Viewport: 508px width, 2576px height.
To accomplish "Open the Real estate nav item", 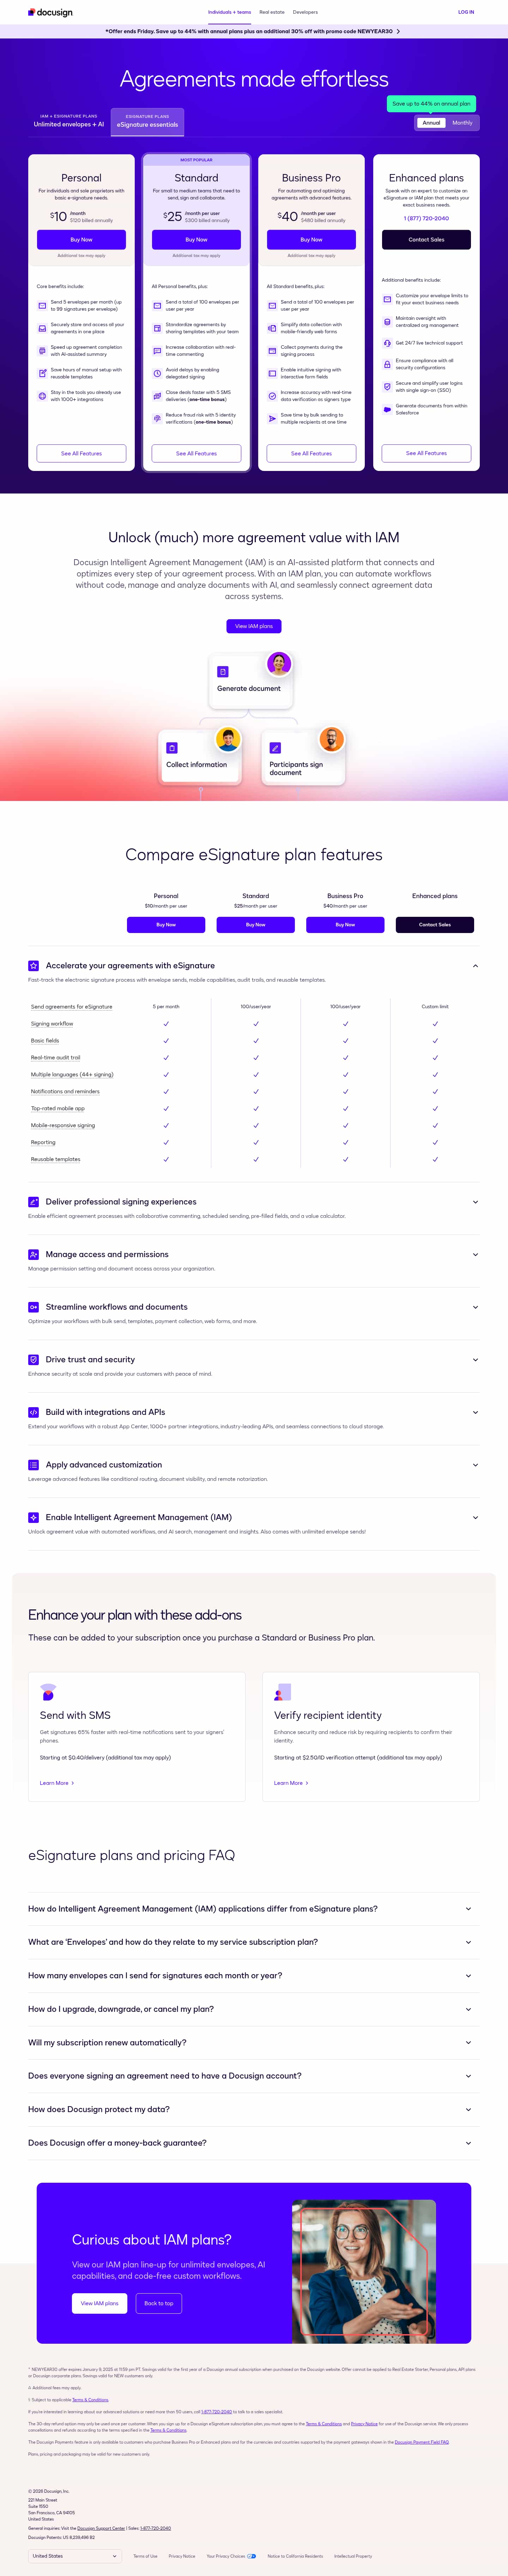I will tap(272, 12).
